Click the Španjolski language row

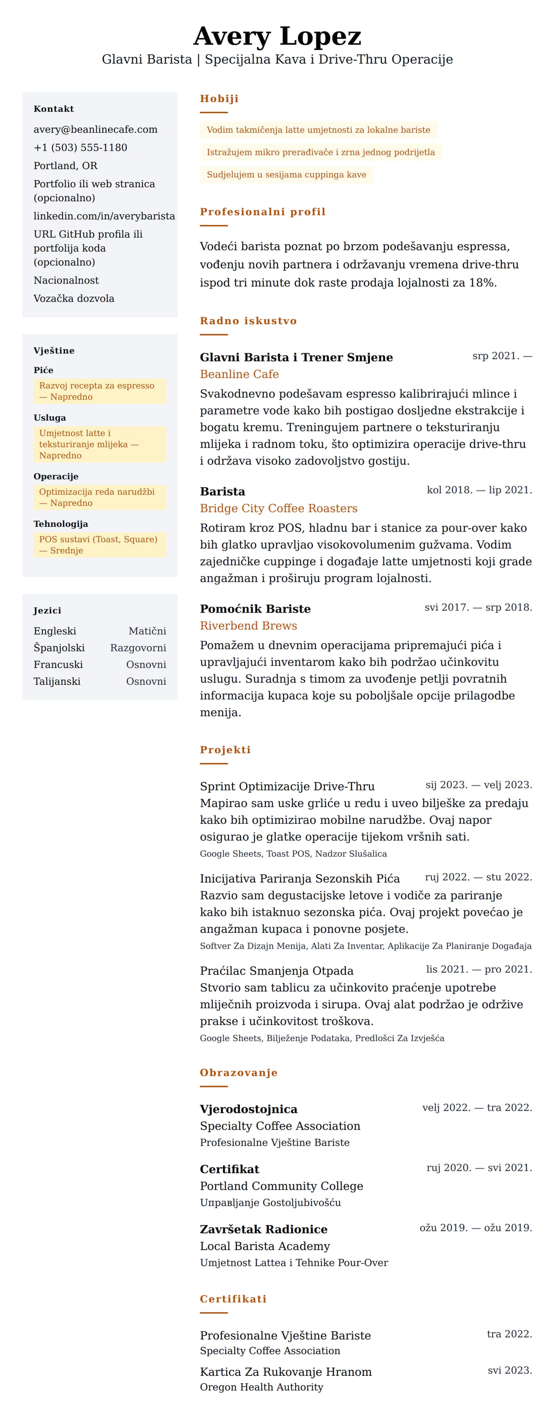pyautogui.click(x=99, y=647)
